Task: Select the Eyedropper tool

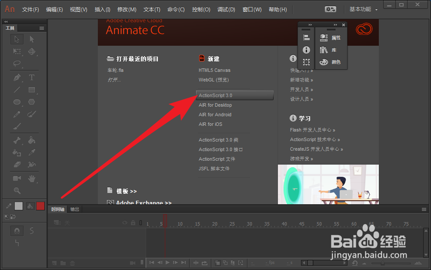Action: (x=32, y=152)
